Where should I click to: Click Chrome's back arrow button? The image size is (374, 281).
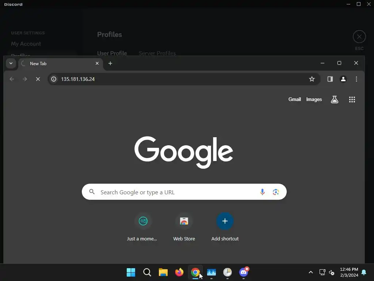click(12, 79)
